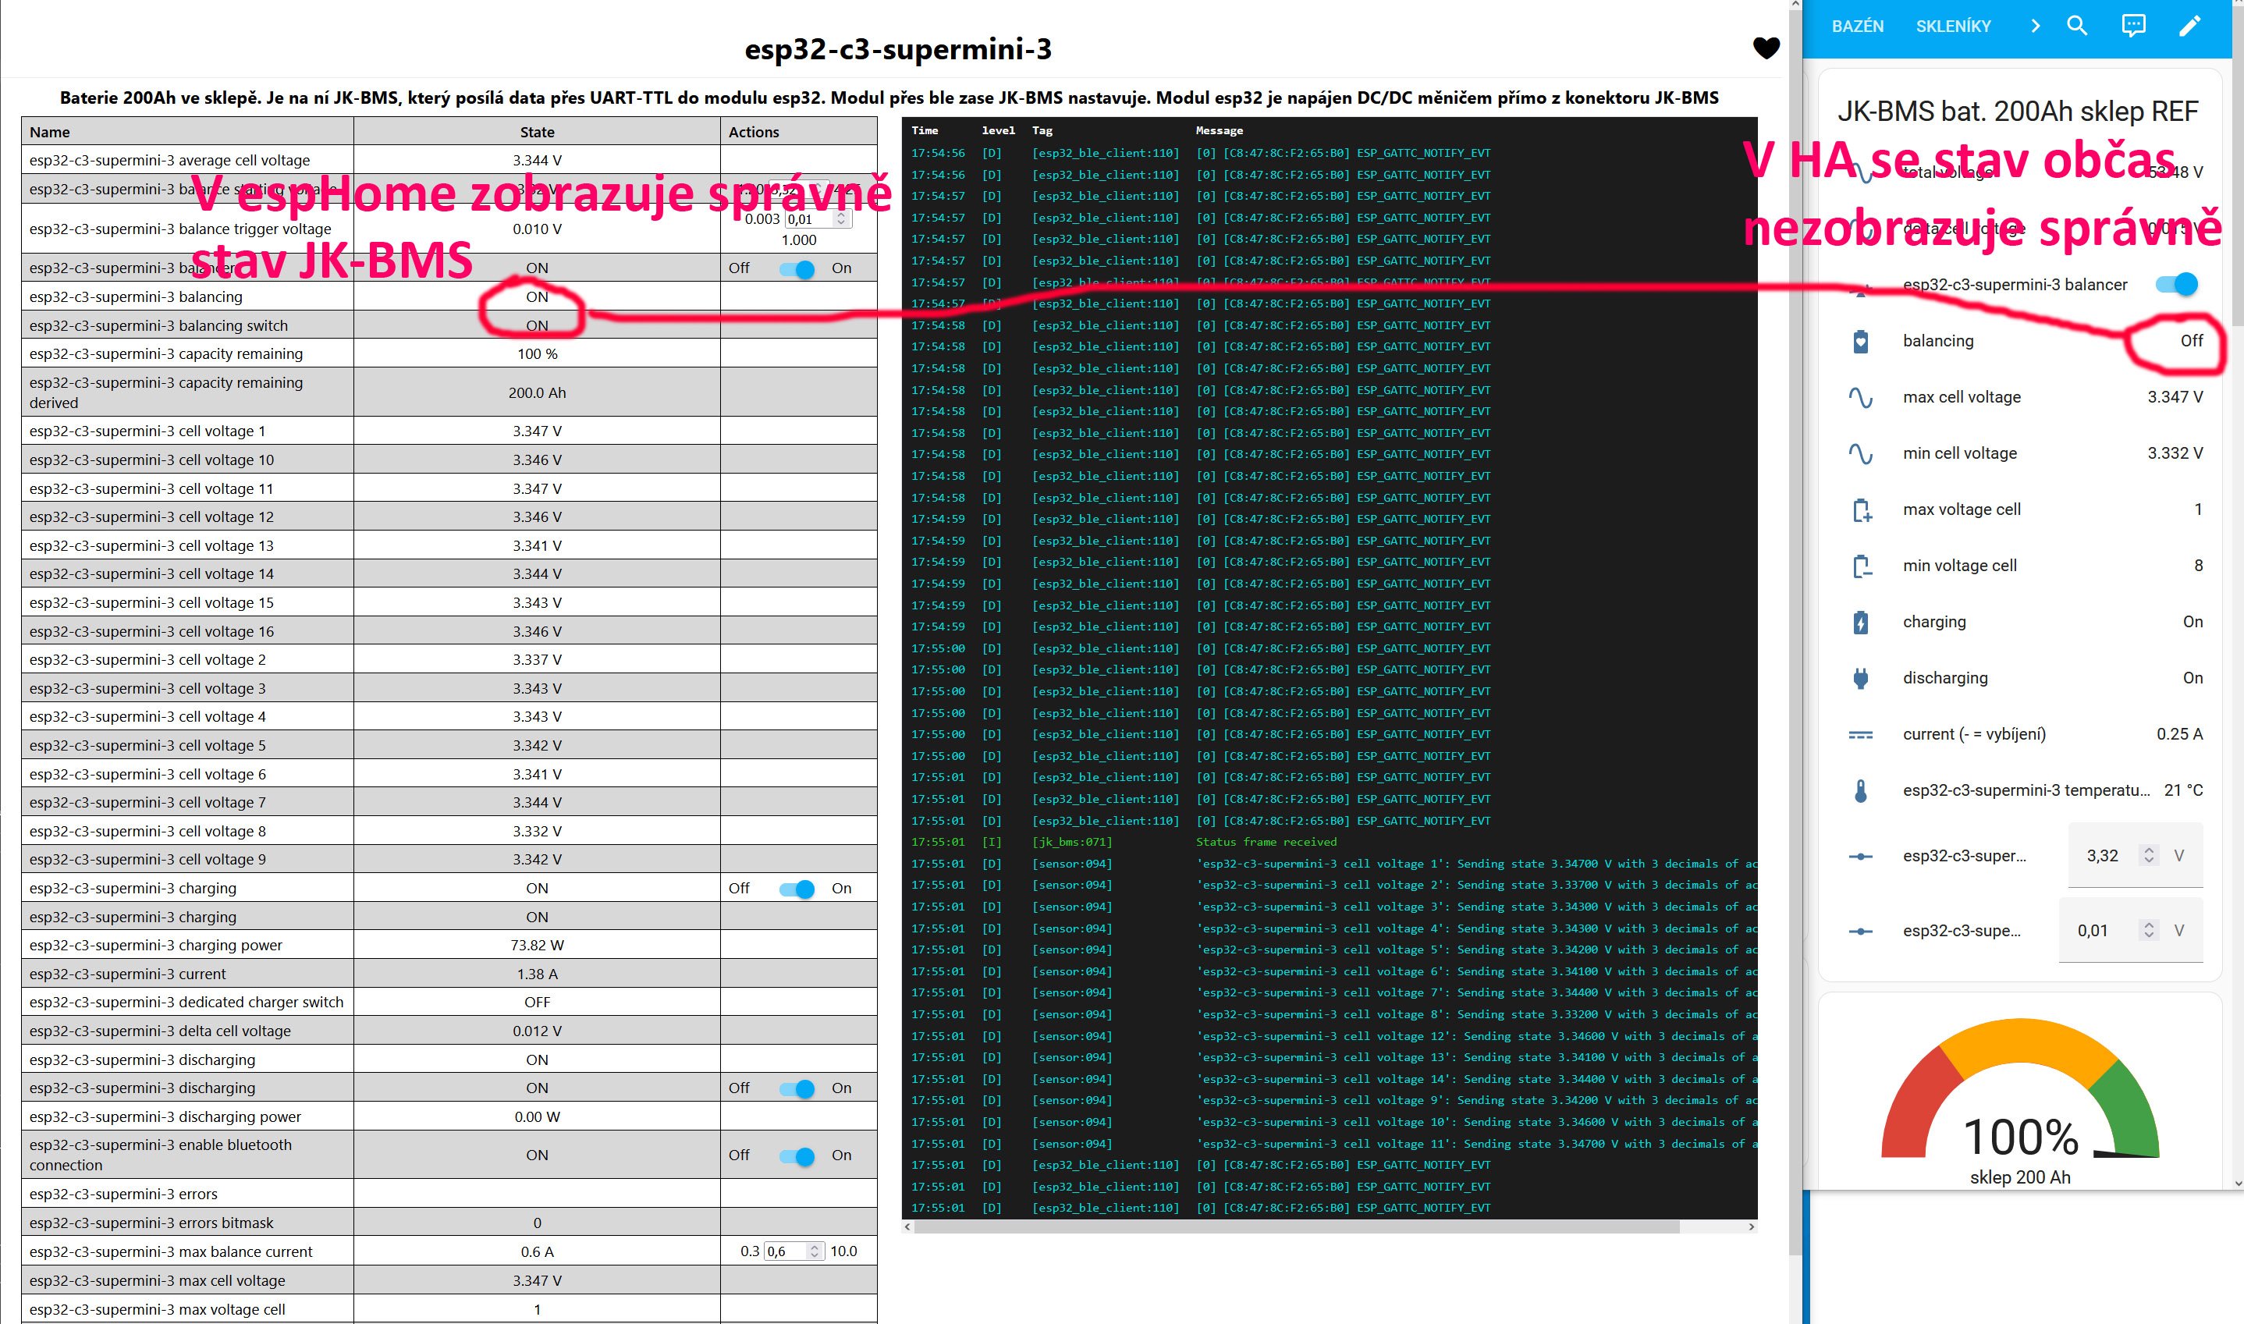Toggle the balancer switch in Home Assistant card
This screenshot has width=2244, height=1324.
click(x=2176, y=285)
